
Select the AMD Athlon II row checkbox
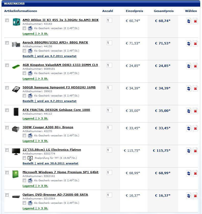click(x=7, y=20)
